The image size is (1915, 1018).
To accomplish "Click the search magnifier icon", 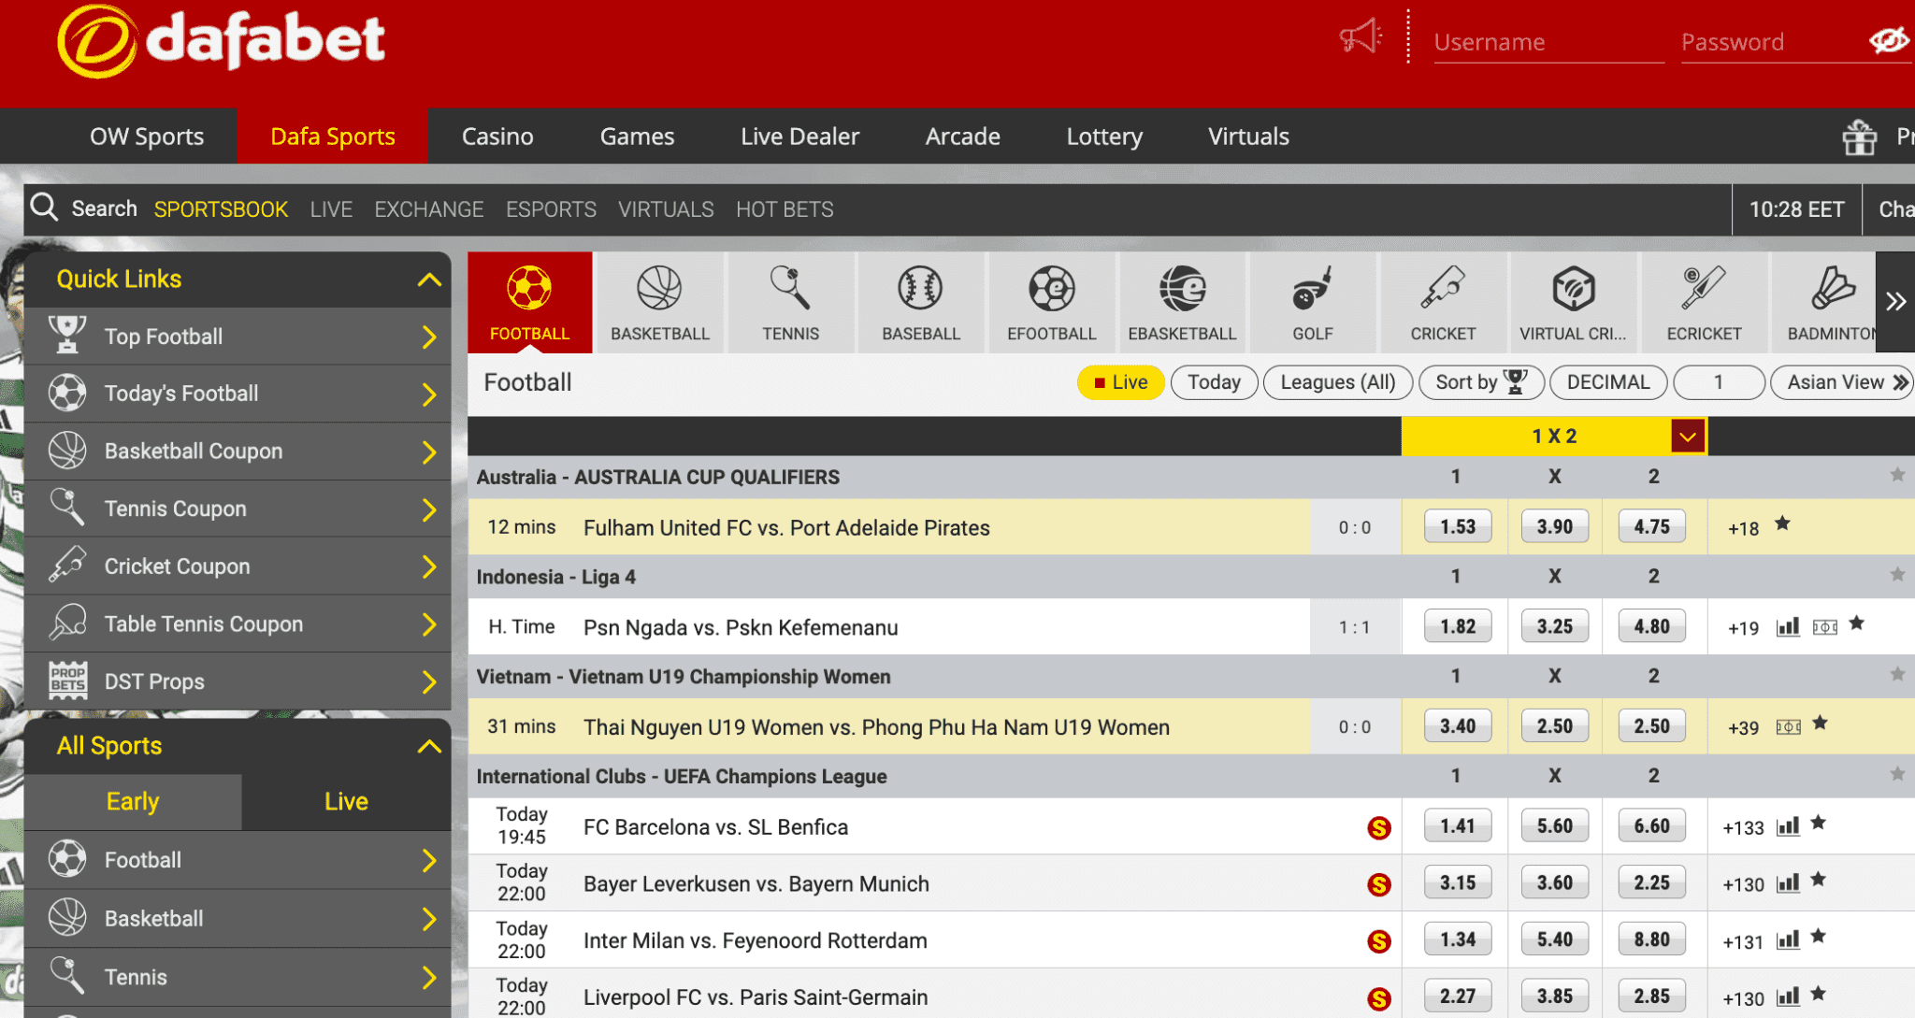I will pos(44,207).
